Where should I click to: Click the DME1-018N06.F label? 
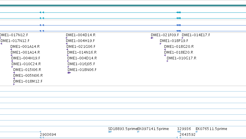(x=82, y=70)
